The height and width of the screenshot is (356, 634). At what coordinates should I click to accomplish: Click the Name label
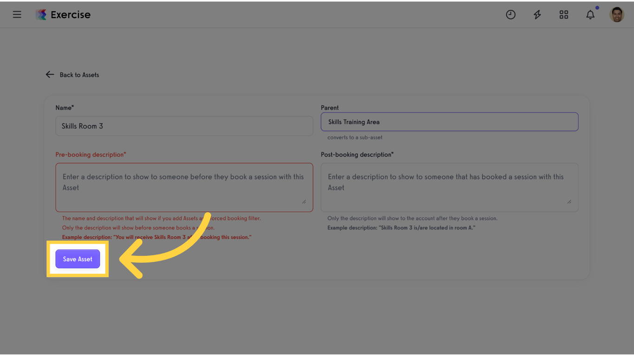coord(65,108)
